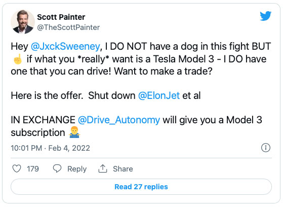Open the @Drive_Autonomy mention link
The height and width of the screenshot is (207, 283).
coord(119,120)
